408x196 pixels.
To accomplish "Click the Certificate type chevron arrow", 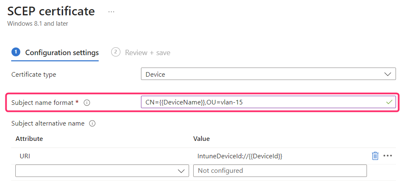I will pos(388,74).
